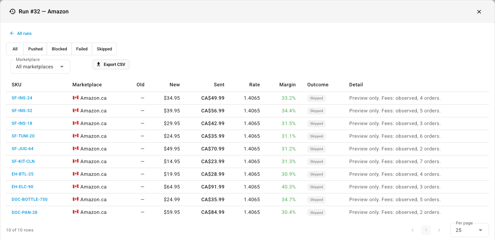This screenshot has height=241, width=495.
Task: Open SKU link SF-INS-32
Action: [22, 111]
